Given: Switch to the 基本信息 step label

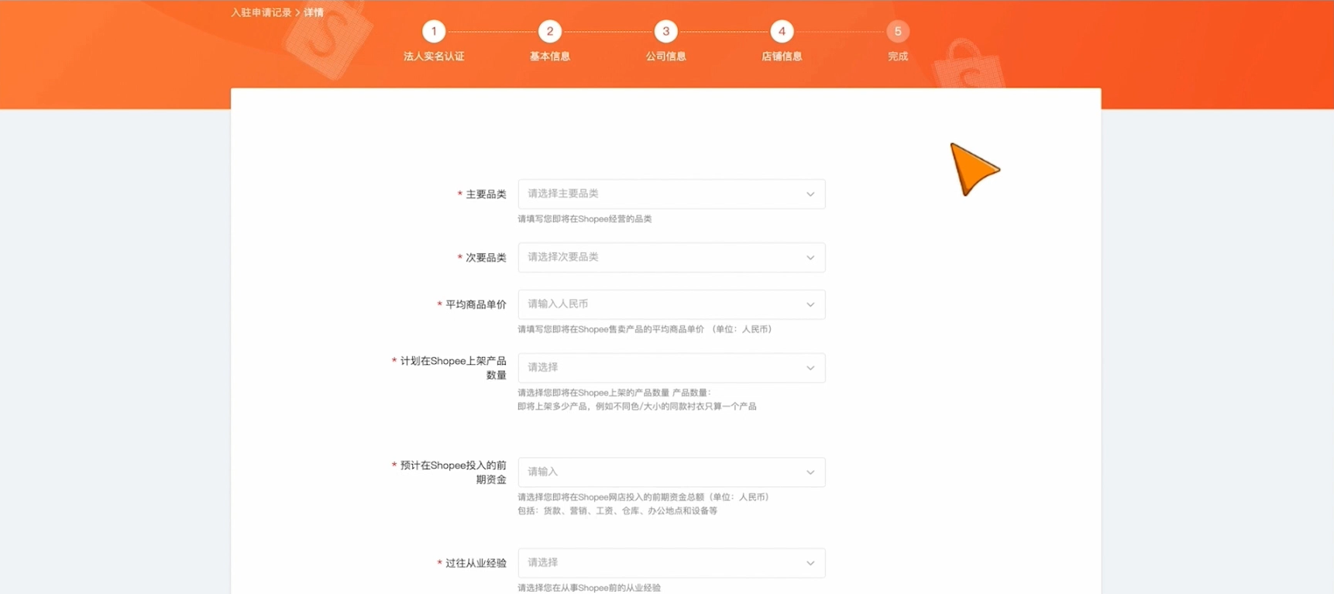Looking at the screenshot, I should [x=550, y=57].
